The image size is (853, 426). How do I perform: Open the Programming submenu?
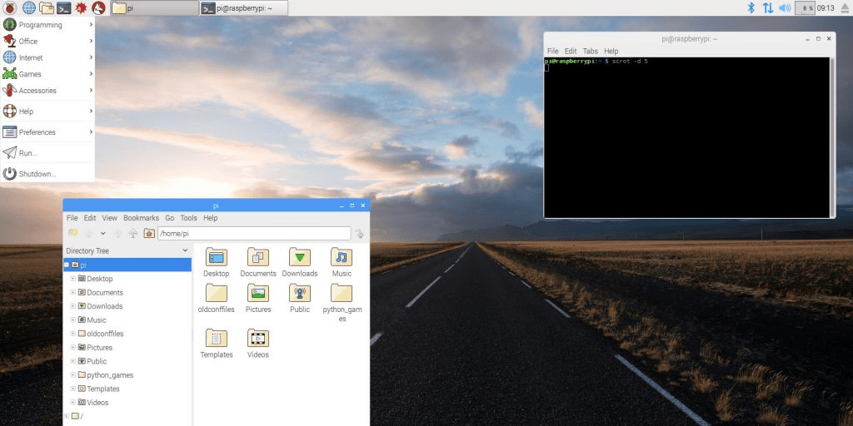pos(47,24)
